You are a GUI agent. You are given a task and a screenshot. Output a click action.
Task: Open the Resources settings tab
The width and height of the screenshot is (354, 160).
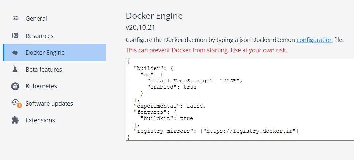tap(39, 36)
